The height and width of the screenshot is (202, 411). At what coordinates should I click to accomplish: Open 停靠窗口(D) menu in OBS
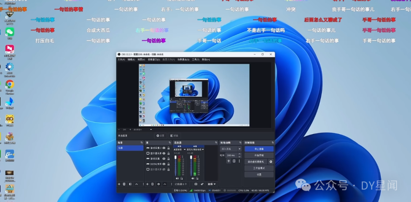point(154,59)
